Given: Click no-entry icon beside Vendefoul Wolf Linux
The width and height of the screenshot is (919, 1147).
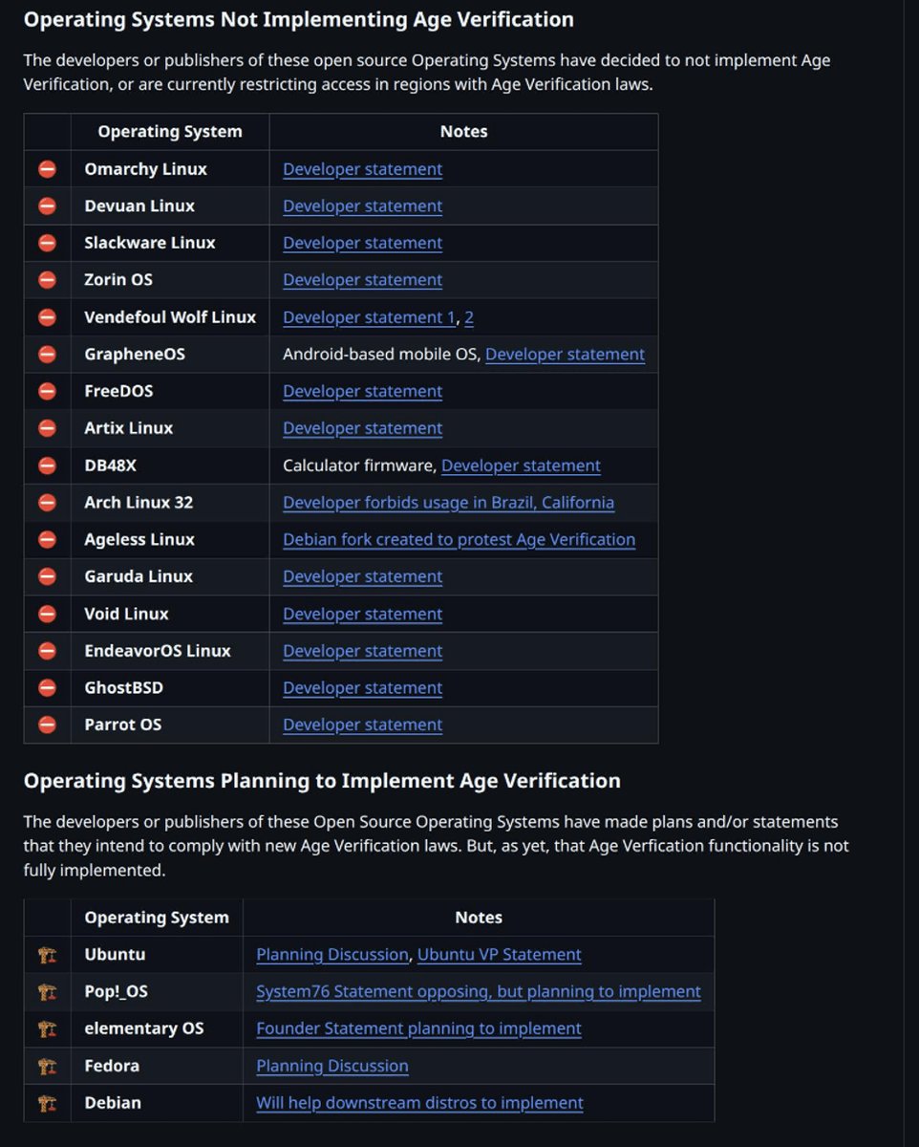Looking at the screenshot, I should pyautogui.click(x=47, y=317).
